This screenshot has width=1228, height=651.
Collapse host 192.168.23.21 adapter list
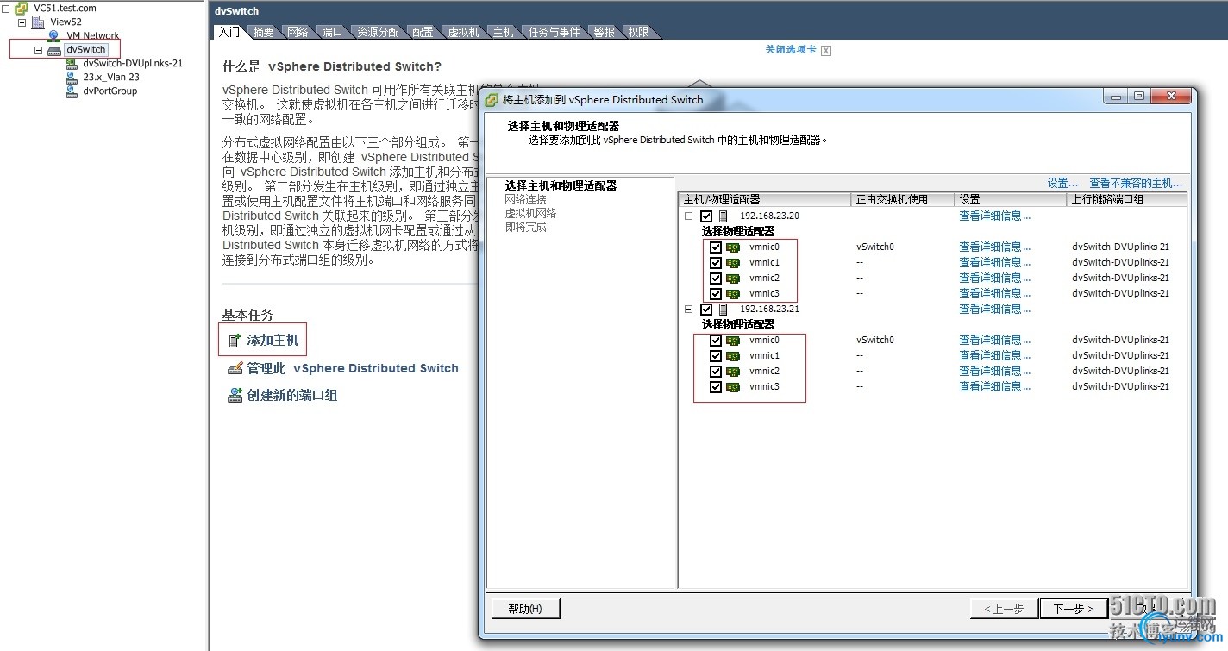(x=689, y=310)
